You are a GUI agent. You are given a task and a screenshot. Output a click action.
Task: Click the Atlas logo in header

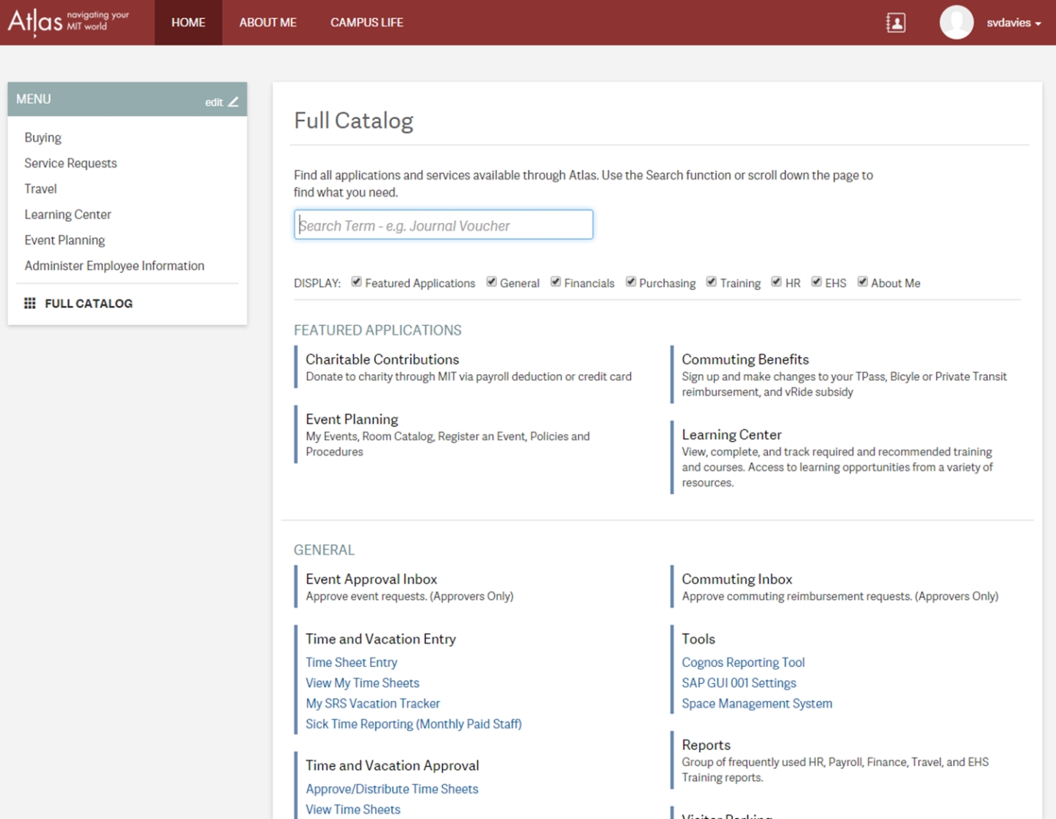coord(68,22)
